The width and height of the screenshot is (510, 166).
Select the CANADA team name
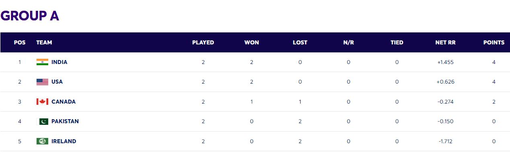tap(63, 102)
